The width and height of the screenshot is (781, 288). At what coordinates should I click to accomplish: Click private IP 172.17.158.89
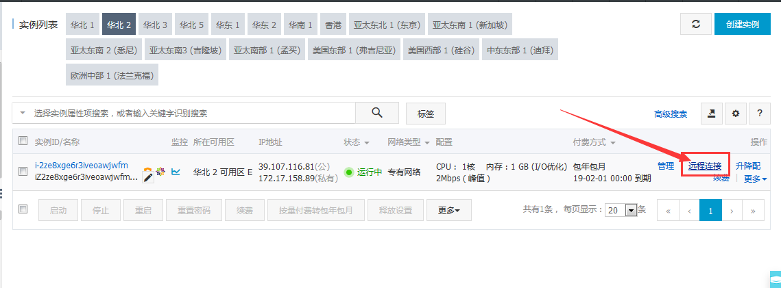(x=287, y=178)
